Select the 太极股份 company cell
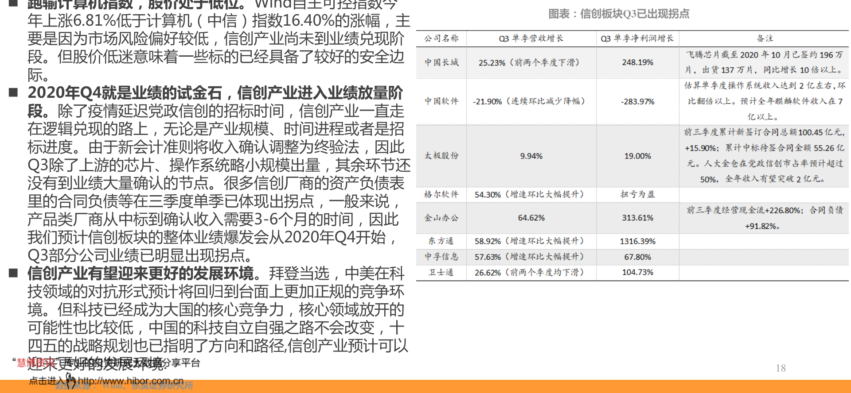851x393 pixels. pyautogui.click(x=441, y=155)
